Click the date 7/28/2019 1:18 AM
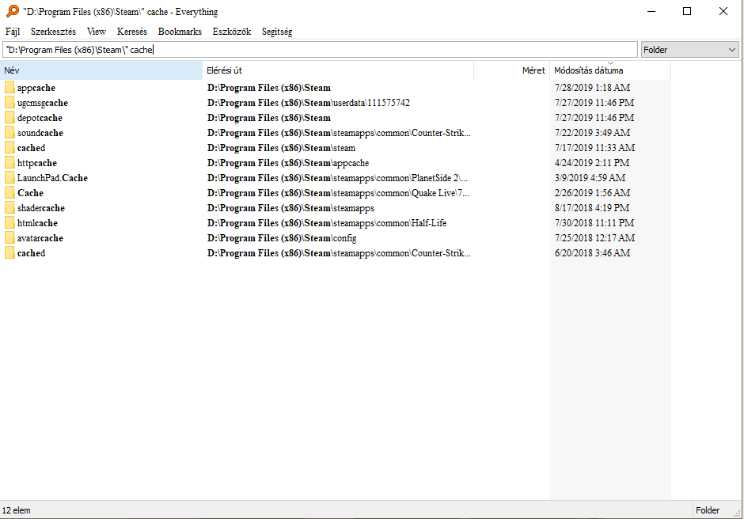 coord(592,88)
